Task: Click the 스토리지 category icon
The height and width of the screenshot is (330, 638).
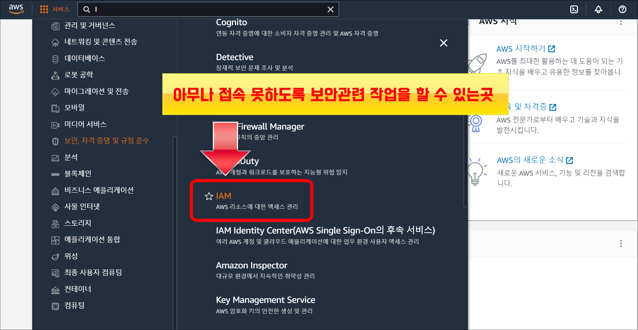Action: (55, 224)
